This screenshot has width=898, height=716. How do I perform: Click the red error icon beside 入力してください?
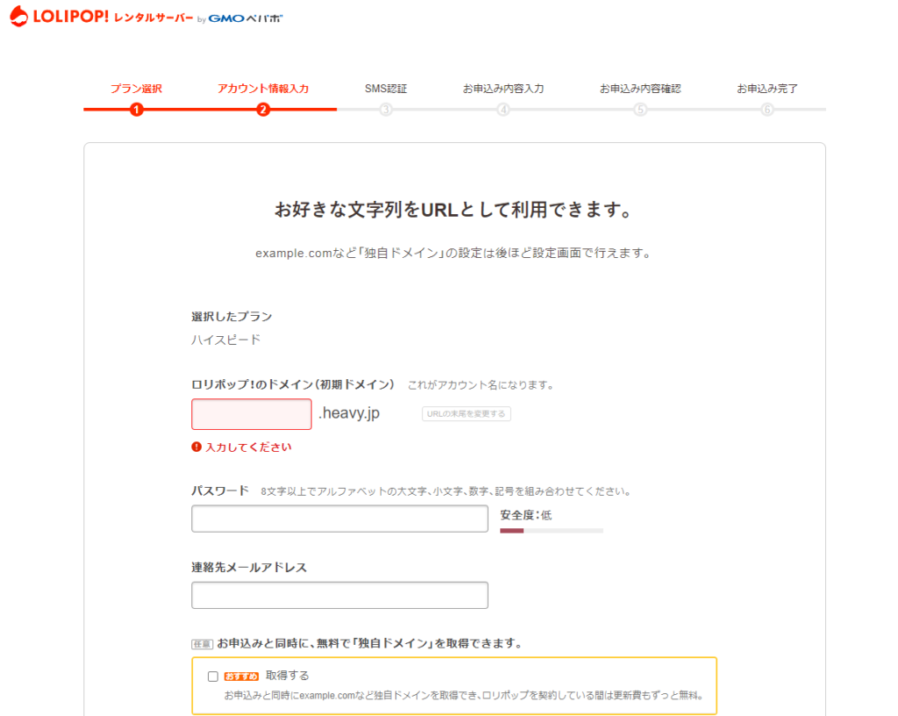[196, 447]
